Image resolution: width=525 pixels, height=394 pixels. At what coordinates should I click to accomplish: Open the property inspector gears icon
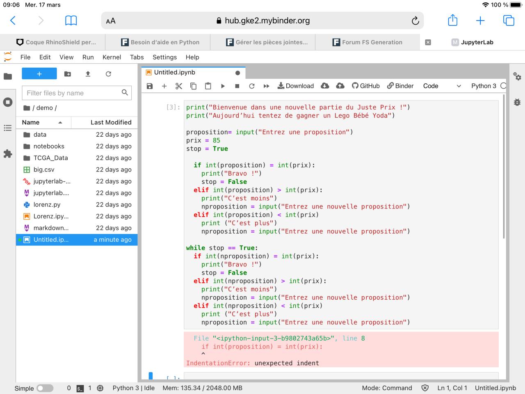pos(517,76)
